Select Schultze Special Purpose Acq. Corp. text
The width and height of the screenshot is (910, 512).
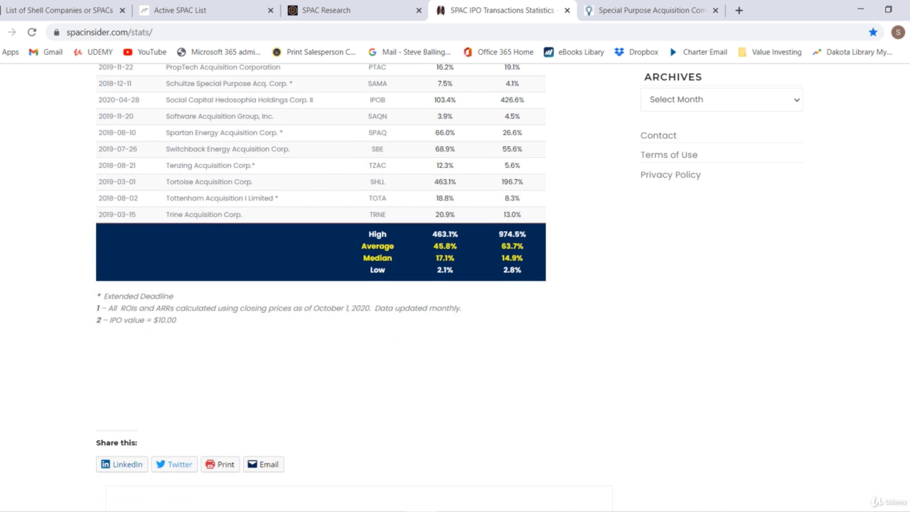(229, 83)
